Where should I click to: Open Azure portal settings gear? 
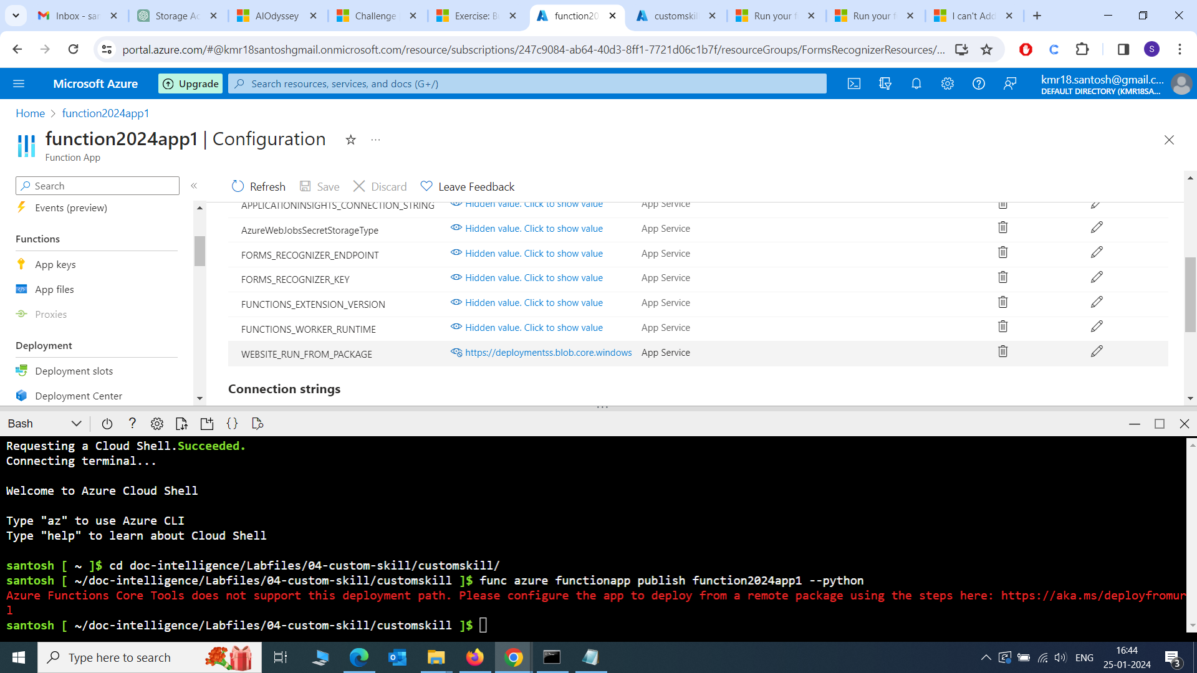coord(947,84)
